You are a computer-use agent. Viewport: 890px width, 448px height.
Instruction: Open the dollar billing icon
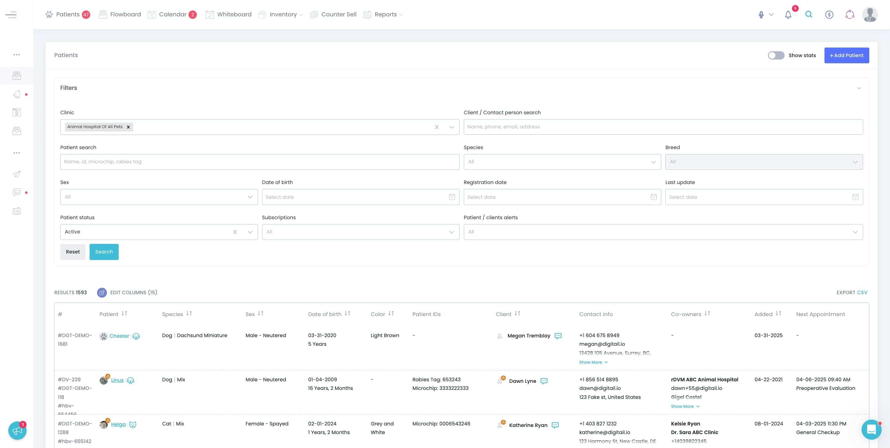829,15
